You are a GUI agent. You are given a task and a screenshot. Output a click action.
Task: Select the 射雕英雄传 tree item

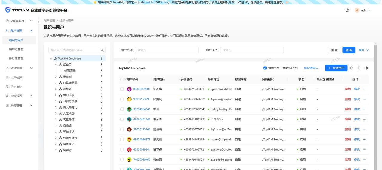70,138
